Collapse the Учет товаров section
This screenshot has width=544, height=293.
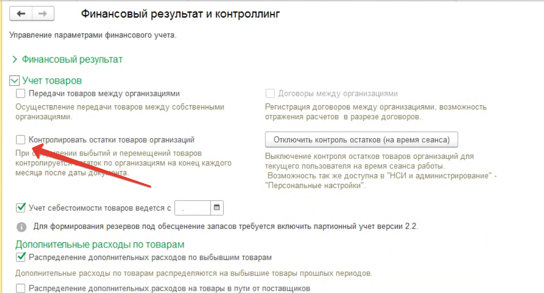click(15, 81)
